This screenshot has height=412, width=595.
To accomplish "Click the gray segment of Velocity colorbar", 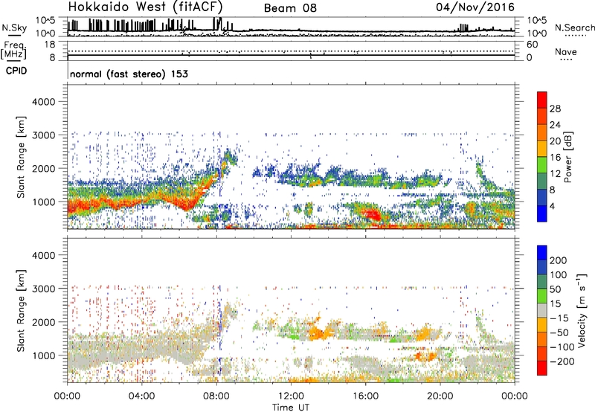I will click(x=542, y=311).
